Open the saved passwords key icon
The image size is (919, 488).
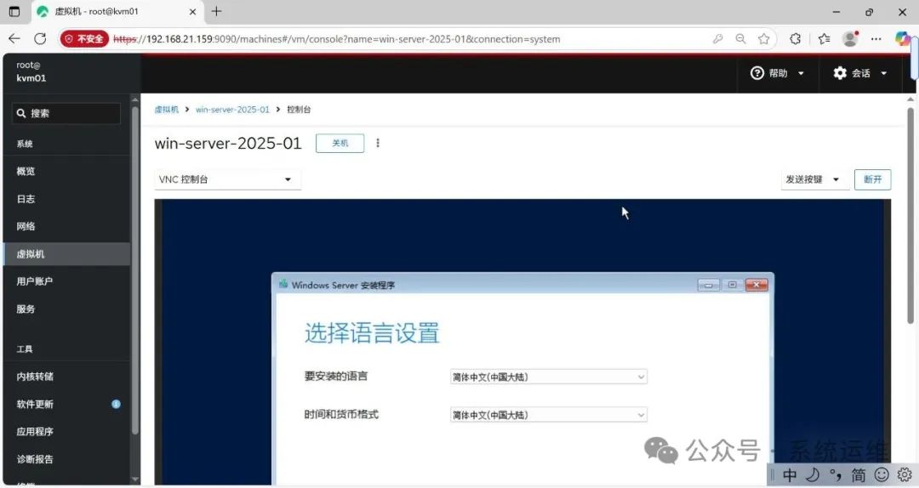pos(717,39)
